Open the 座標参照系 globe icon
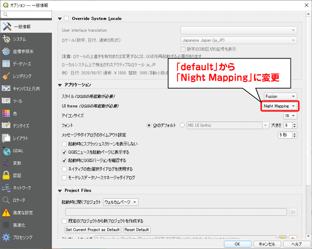The width and height of the screenshot is (312, 249). click(6, 52)
